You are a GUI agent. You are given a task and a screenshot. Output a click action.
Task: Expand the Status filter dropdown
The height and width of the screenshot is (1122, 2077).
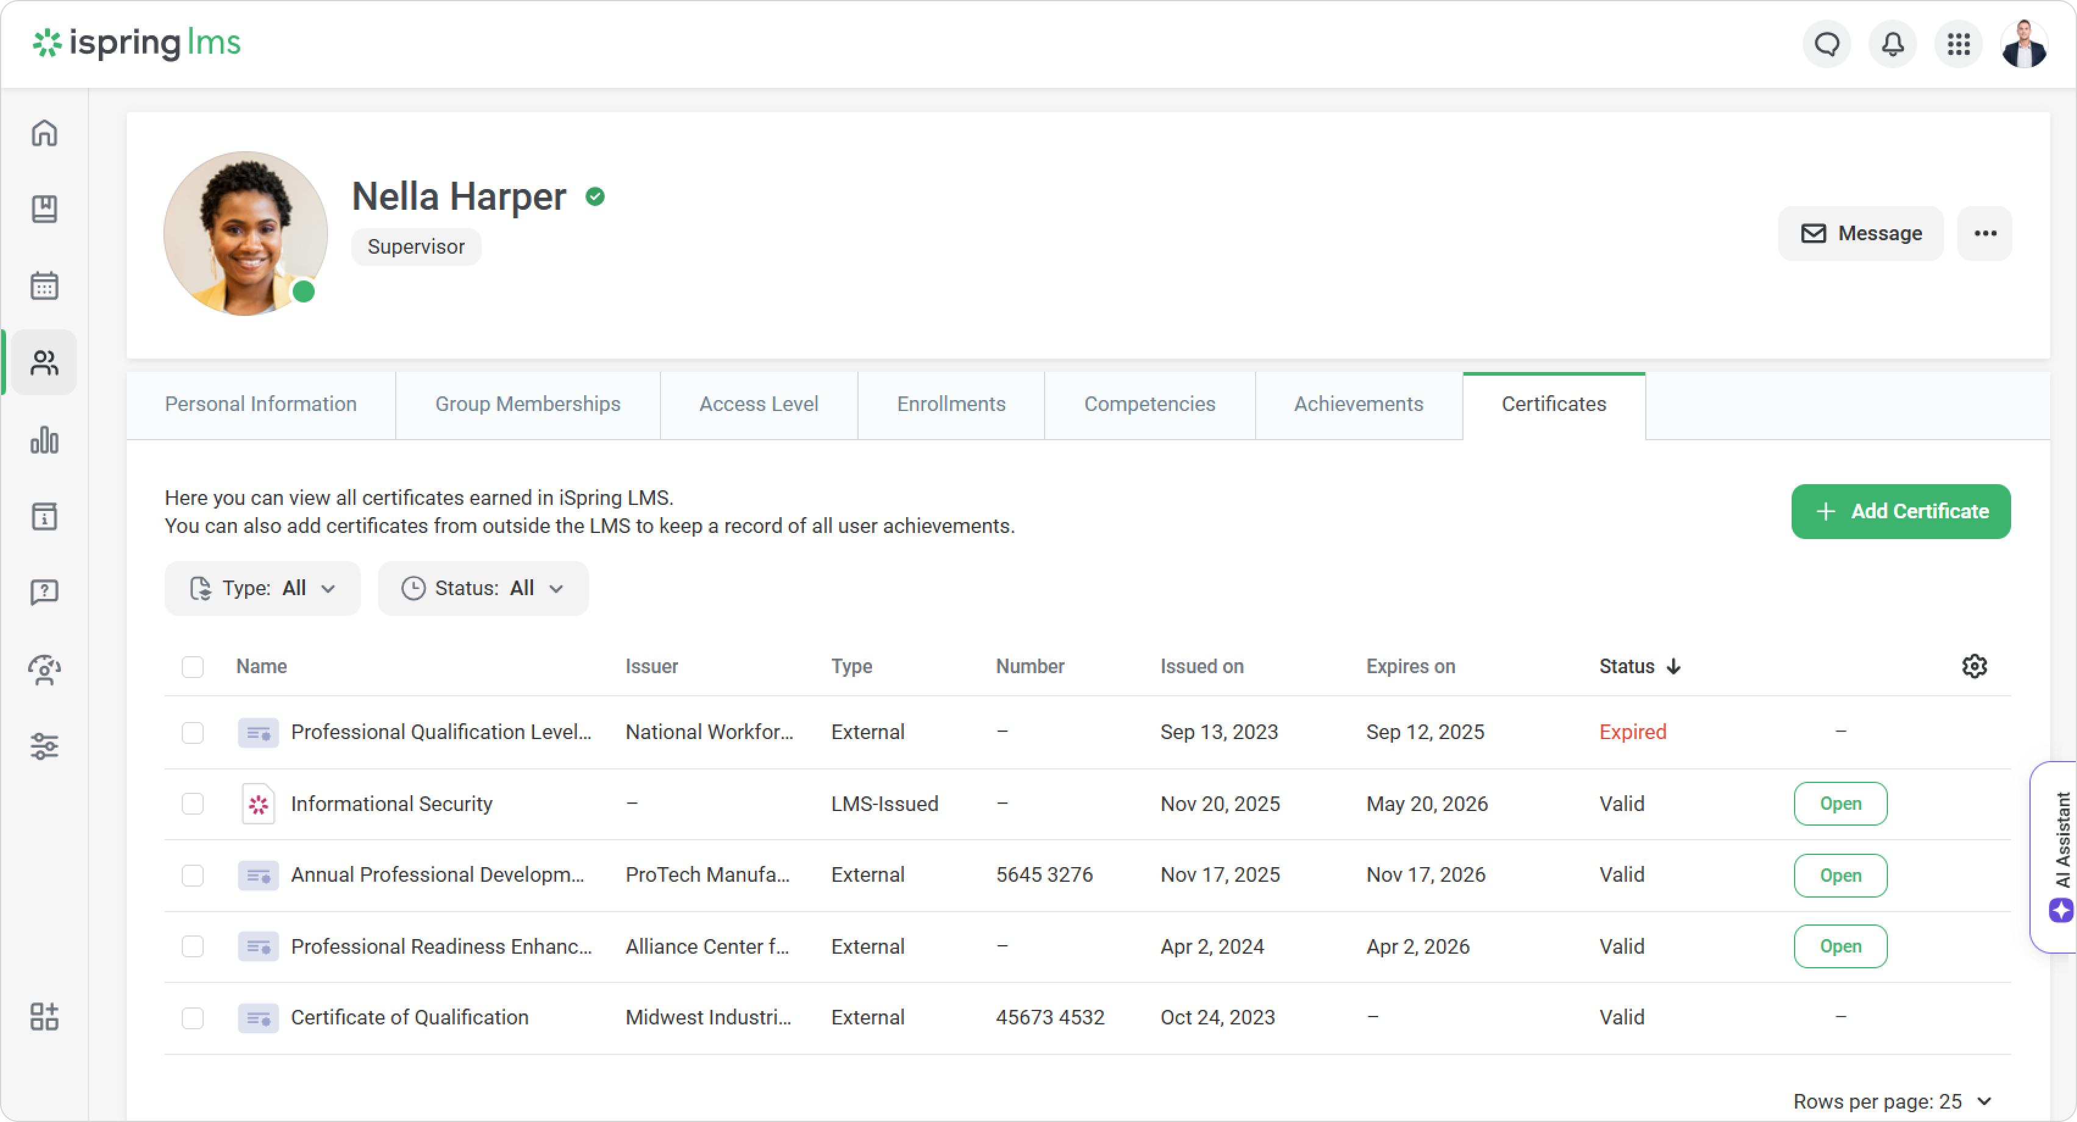coord(483,588)
